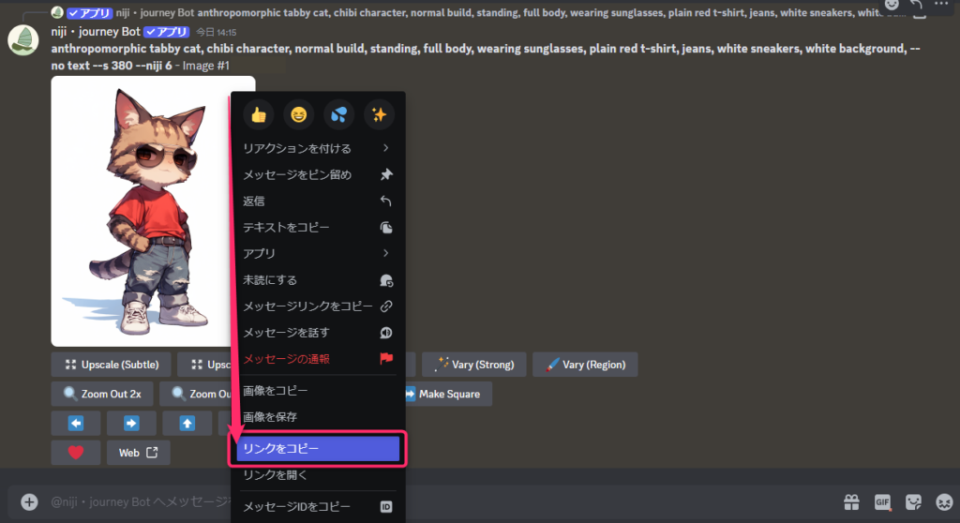Expand the アプリ submenu

317,253
